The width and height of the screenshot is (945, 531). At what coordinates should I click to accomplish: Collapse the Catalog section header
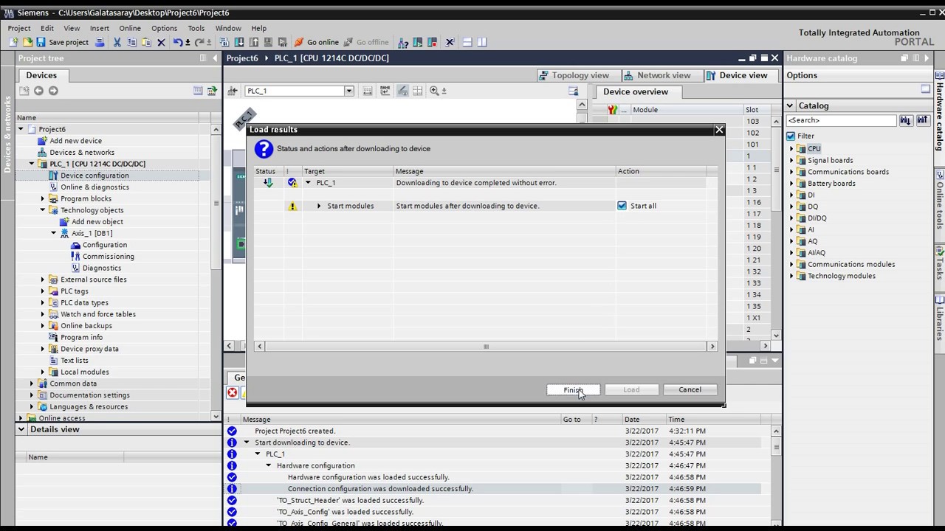tap(790, 105)
